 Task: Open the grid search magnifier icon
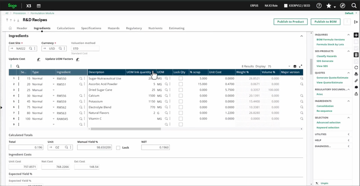18,66
